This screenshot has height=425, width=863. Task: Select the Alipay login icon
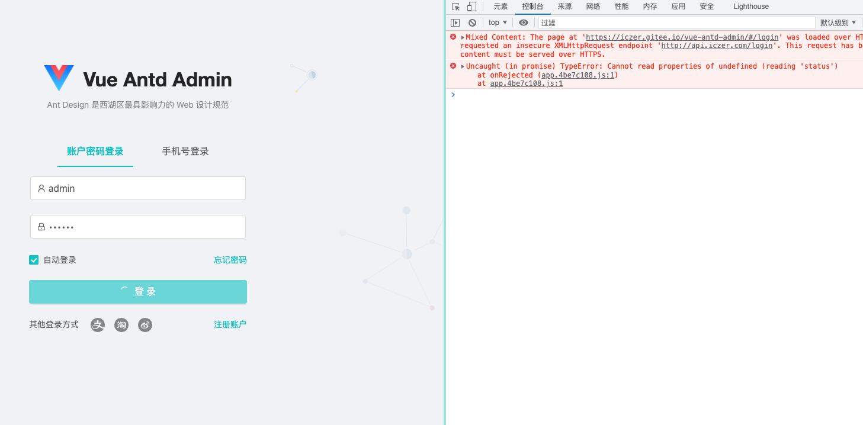click(98, 324)
